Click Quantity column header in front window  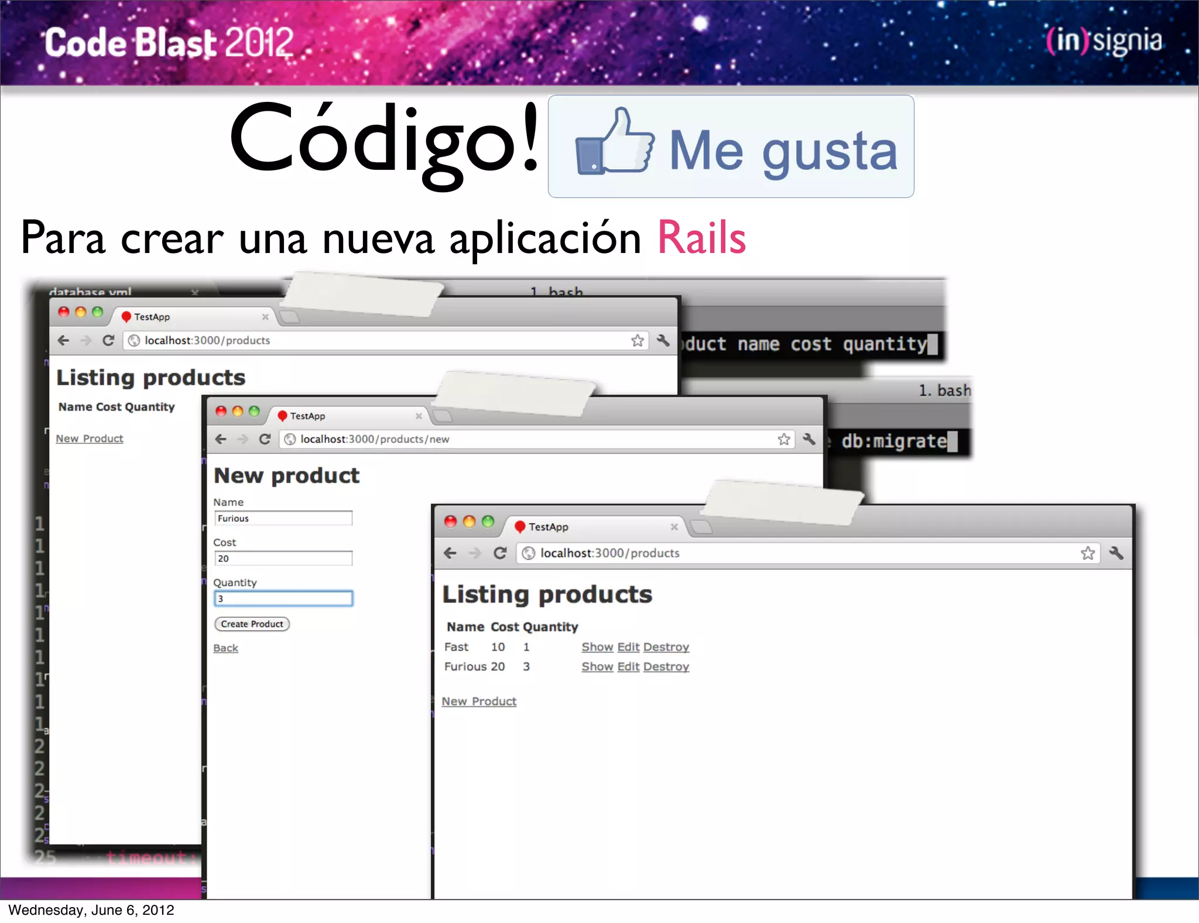[550, 627]
